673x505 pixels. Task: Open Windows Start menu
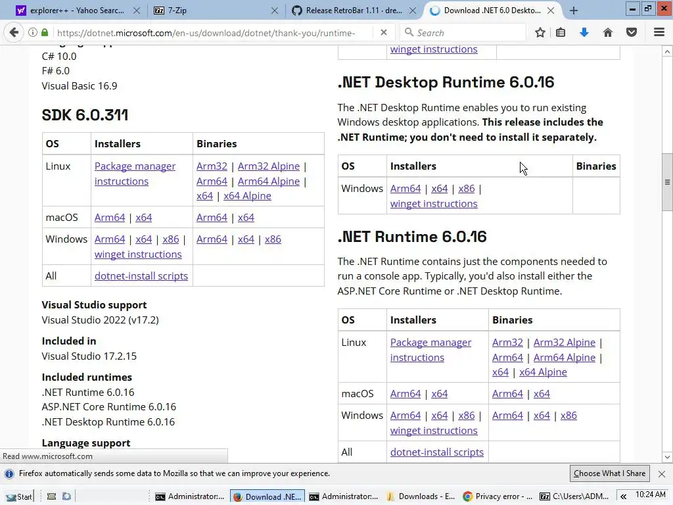pyautogui.click(x=18, y=496)
